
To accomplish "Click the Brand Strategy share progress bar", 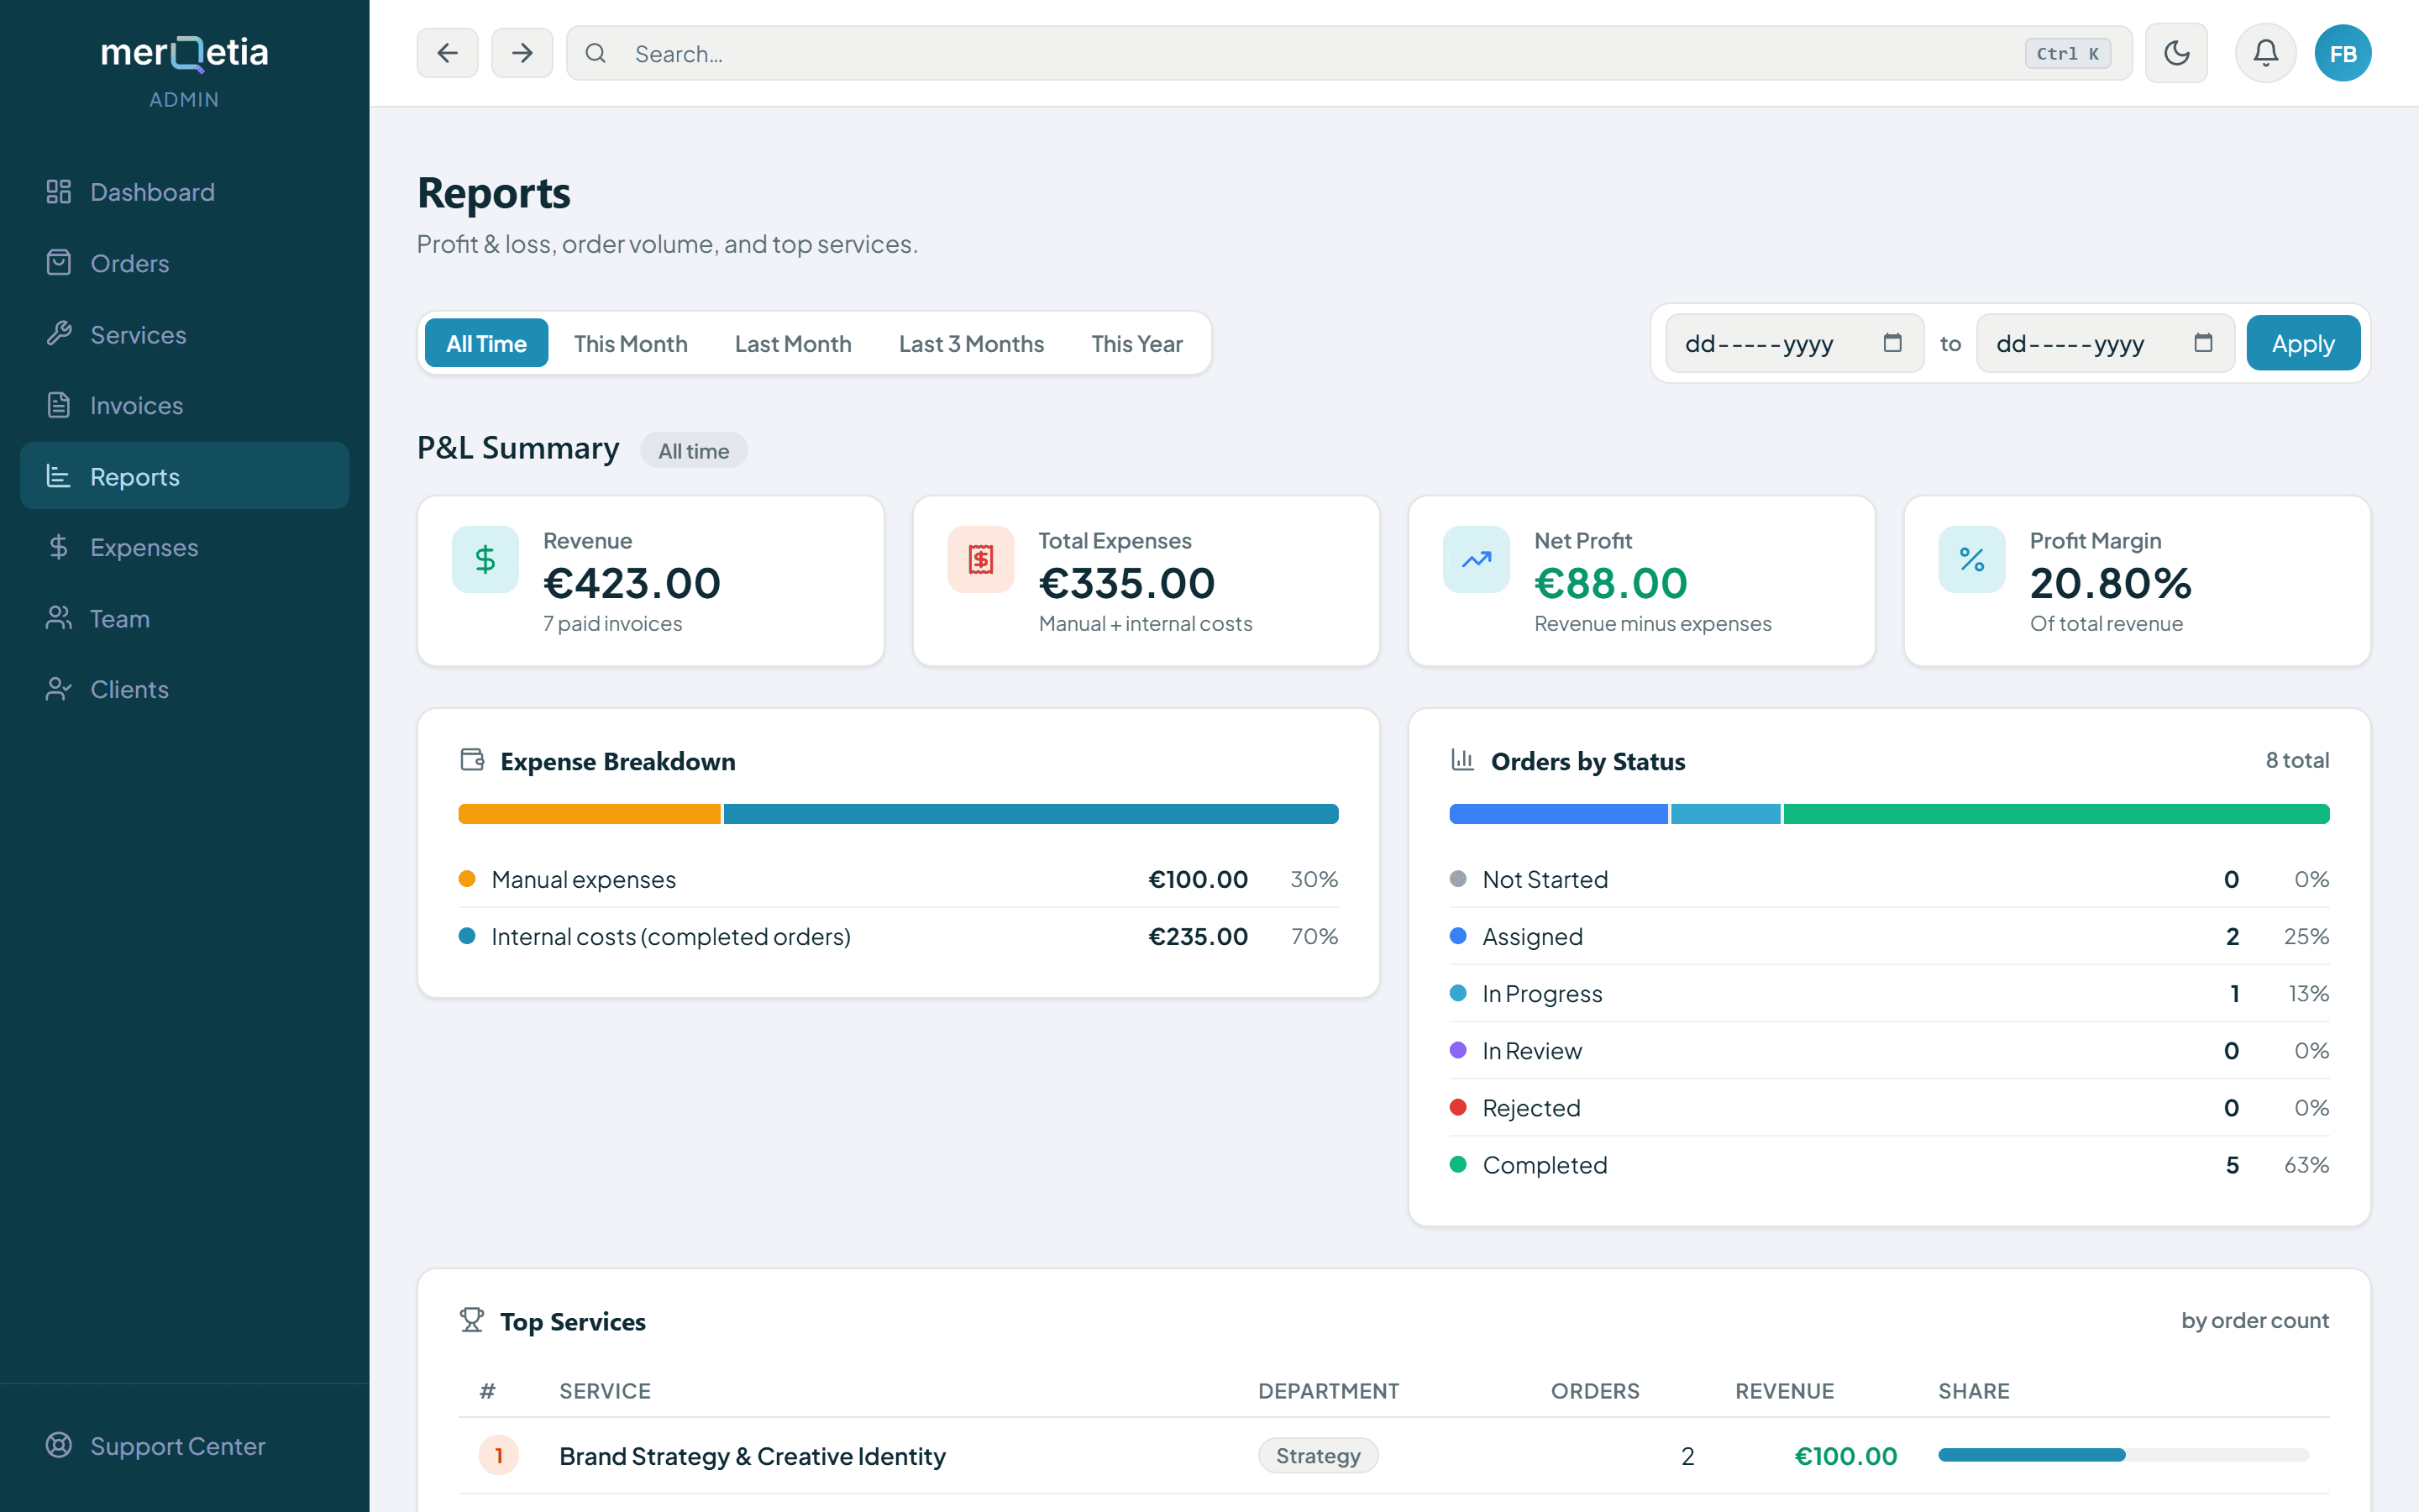I will (x=2123, y=1455).
